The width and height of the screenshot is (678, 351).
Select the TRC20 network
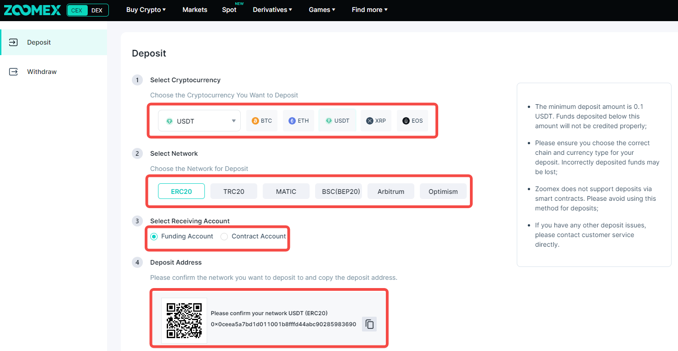[234, 191]
